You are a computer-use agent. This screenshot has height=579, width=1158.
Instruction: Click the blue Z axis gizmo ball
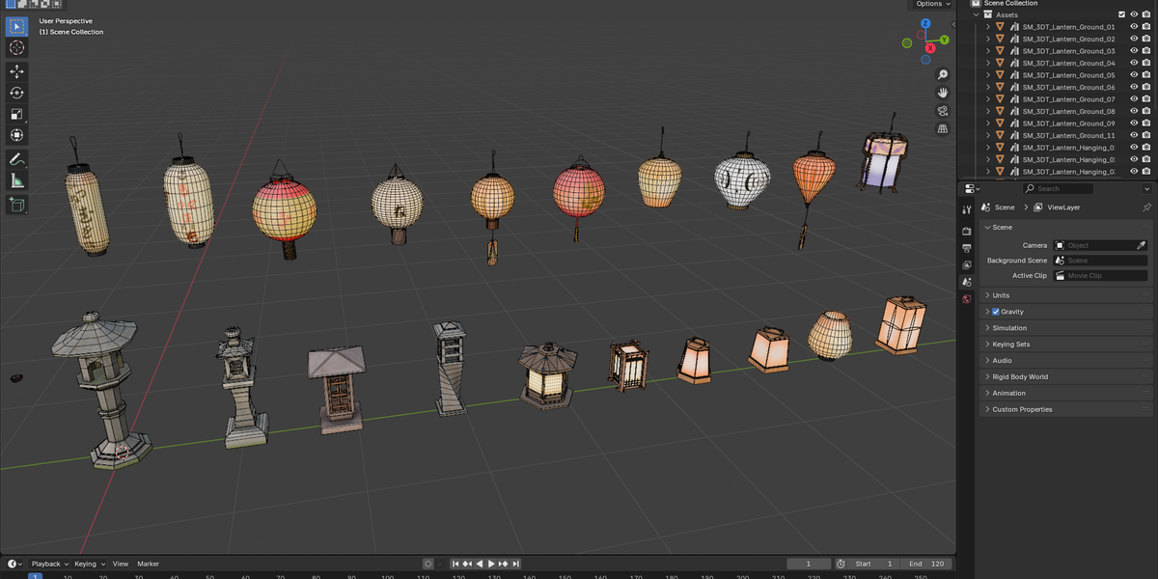pos(925,24)
